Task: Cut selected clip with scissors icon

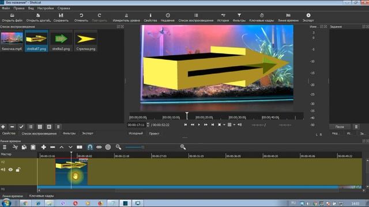Action: [x=15, y=147]
